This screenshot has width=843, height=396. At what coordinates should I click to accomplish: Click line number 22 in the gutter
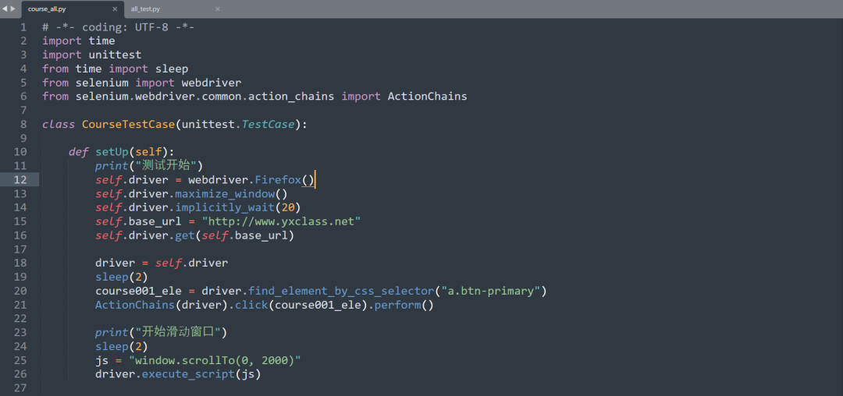20,319
